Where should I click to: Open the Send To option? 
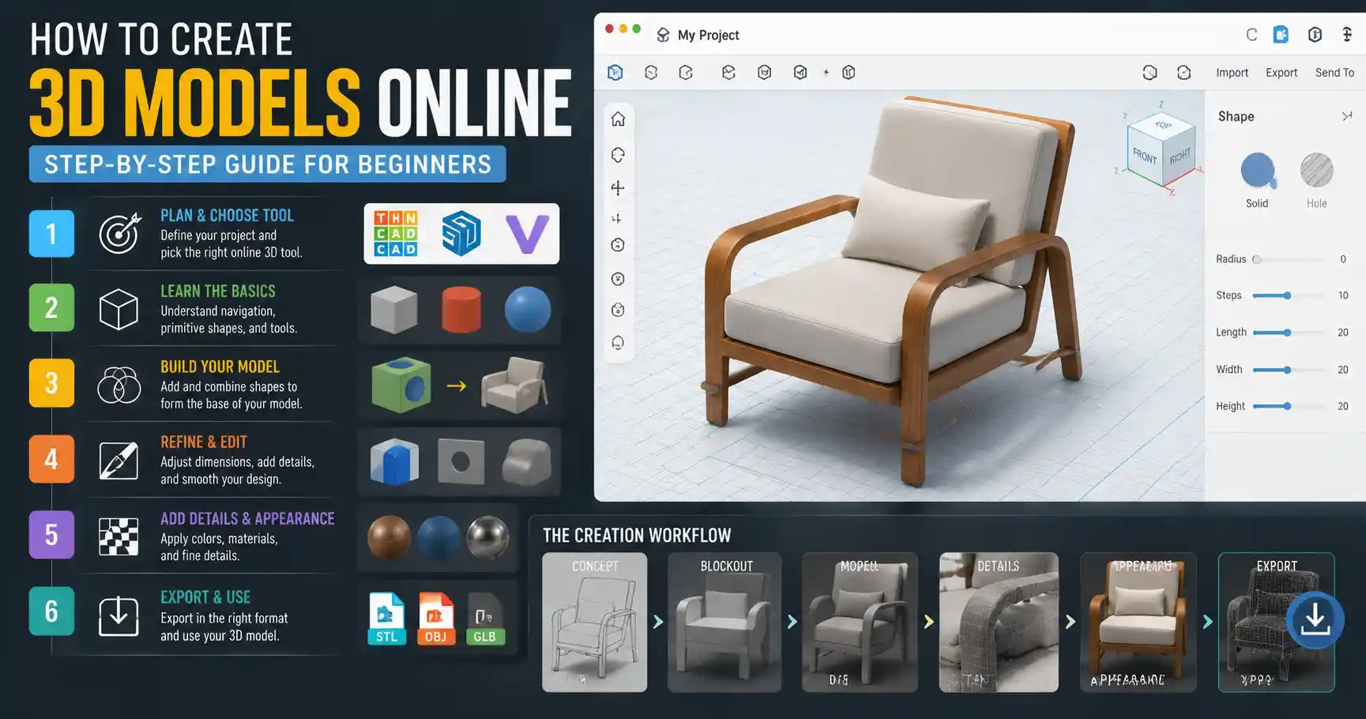pyautogui.click(x=1334, y=73)
